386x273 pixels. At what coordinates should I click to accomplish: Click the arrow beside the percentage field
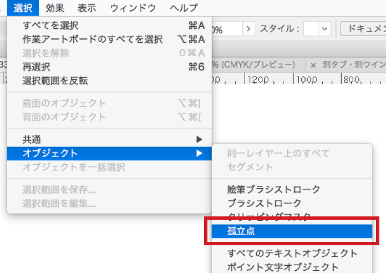click(x=248, y=28)
